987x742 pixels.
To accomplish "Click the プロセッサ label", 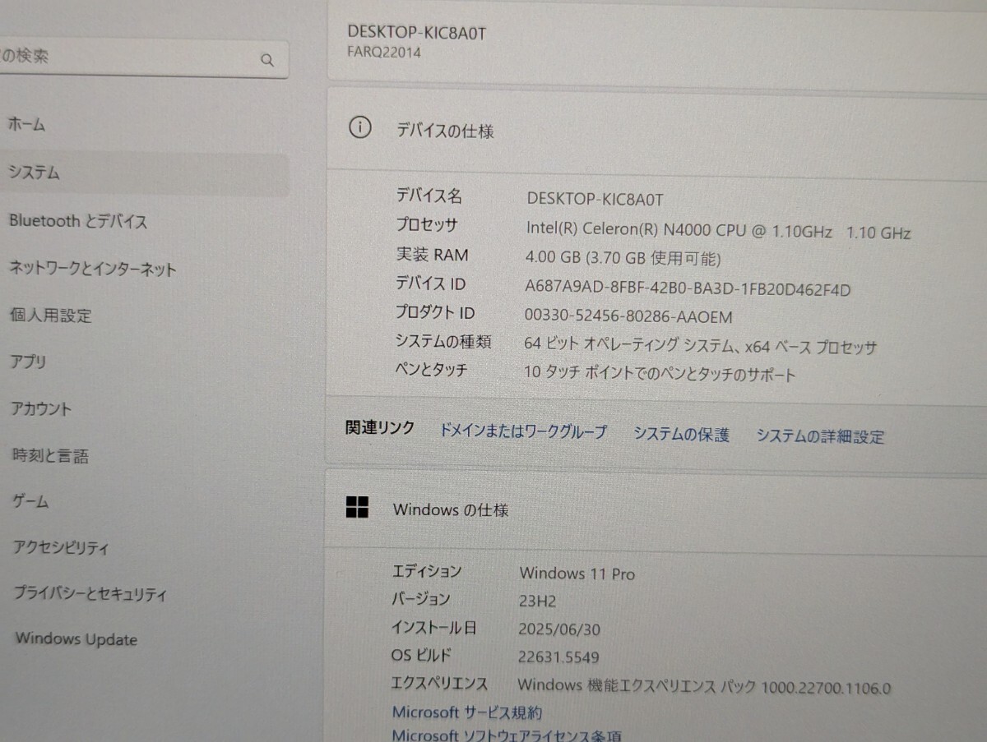I will pos(427,225).
